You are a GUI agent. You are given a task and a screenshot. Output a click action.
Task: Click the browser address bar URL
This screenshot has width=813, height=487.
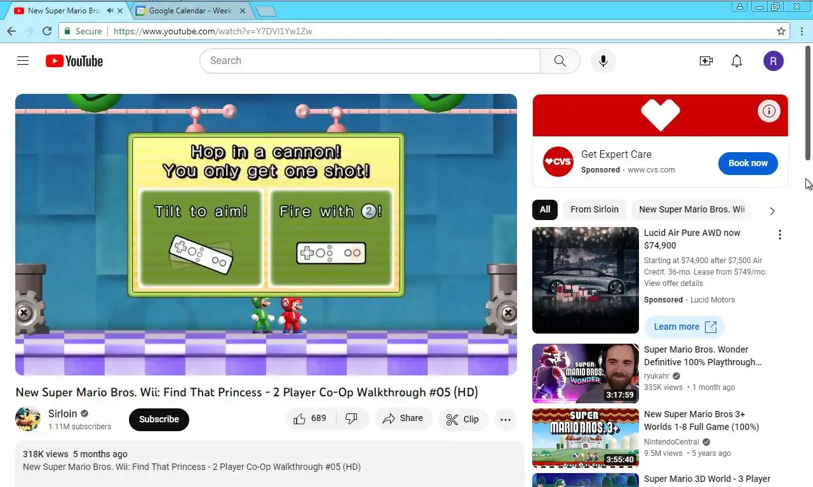[213, 31]
